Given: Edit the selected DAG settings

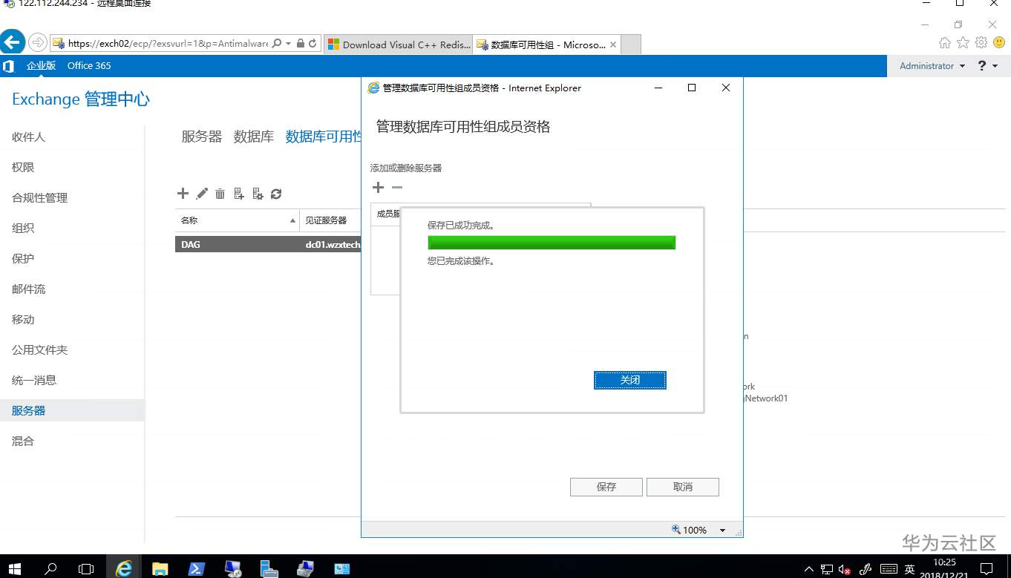Looking at the screenshot, I should click(x=202, y=193).
